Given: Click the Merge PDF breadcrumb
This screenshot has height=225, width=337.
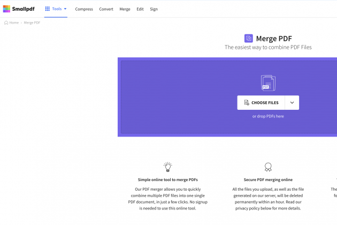Looking at the screenshot, I should coord(32,22).
